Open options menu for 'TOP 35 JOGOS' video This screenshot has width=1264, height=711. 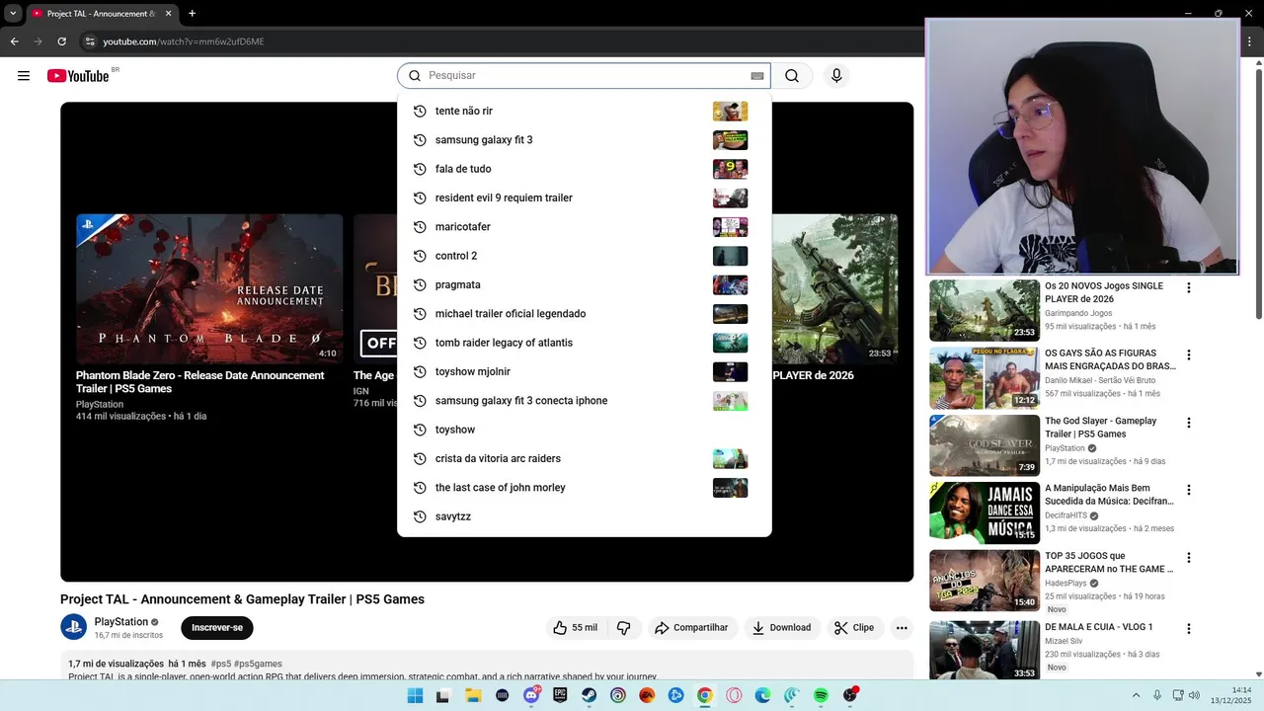pos(1189,558)
